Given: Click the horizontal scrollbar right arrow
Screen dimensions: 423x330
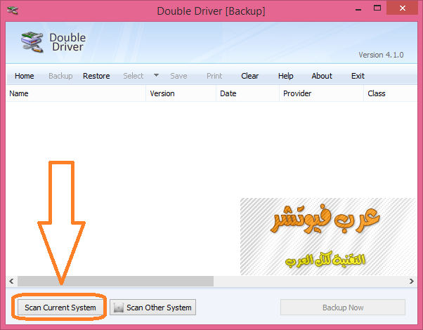Looking at the screenshot, I should coord(411,281).
